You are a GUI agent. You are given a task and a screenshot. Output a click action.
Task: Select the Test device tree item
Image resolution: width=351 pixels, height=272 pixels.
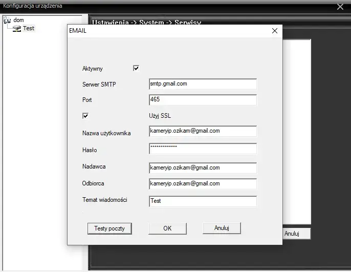(x=29, y=28)
